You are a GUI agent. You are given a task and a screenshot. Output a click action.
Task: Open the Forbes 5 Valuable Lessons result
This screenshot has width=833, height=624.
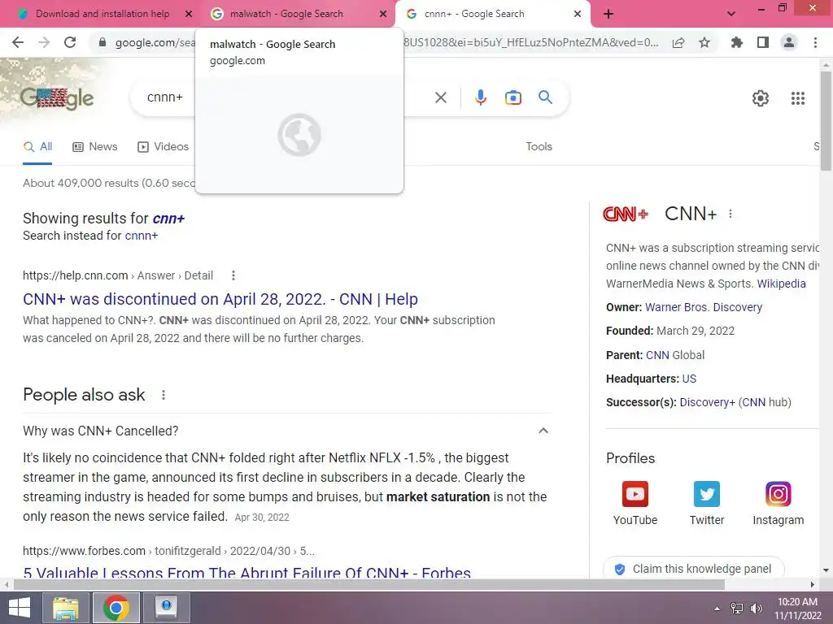[247, 573]
